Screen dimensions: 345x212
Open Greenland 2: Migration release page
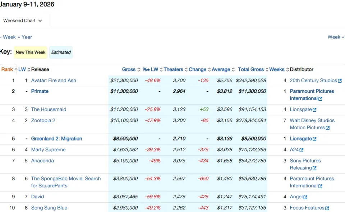(56, 139)
